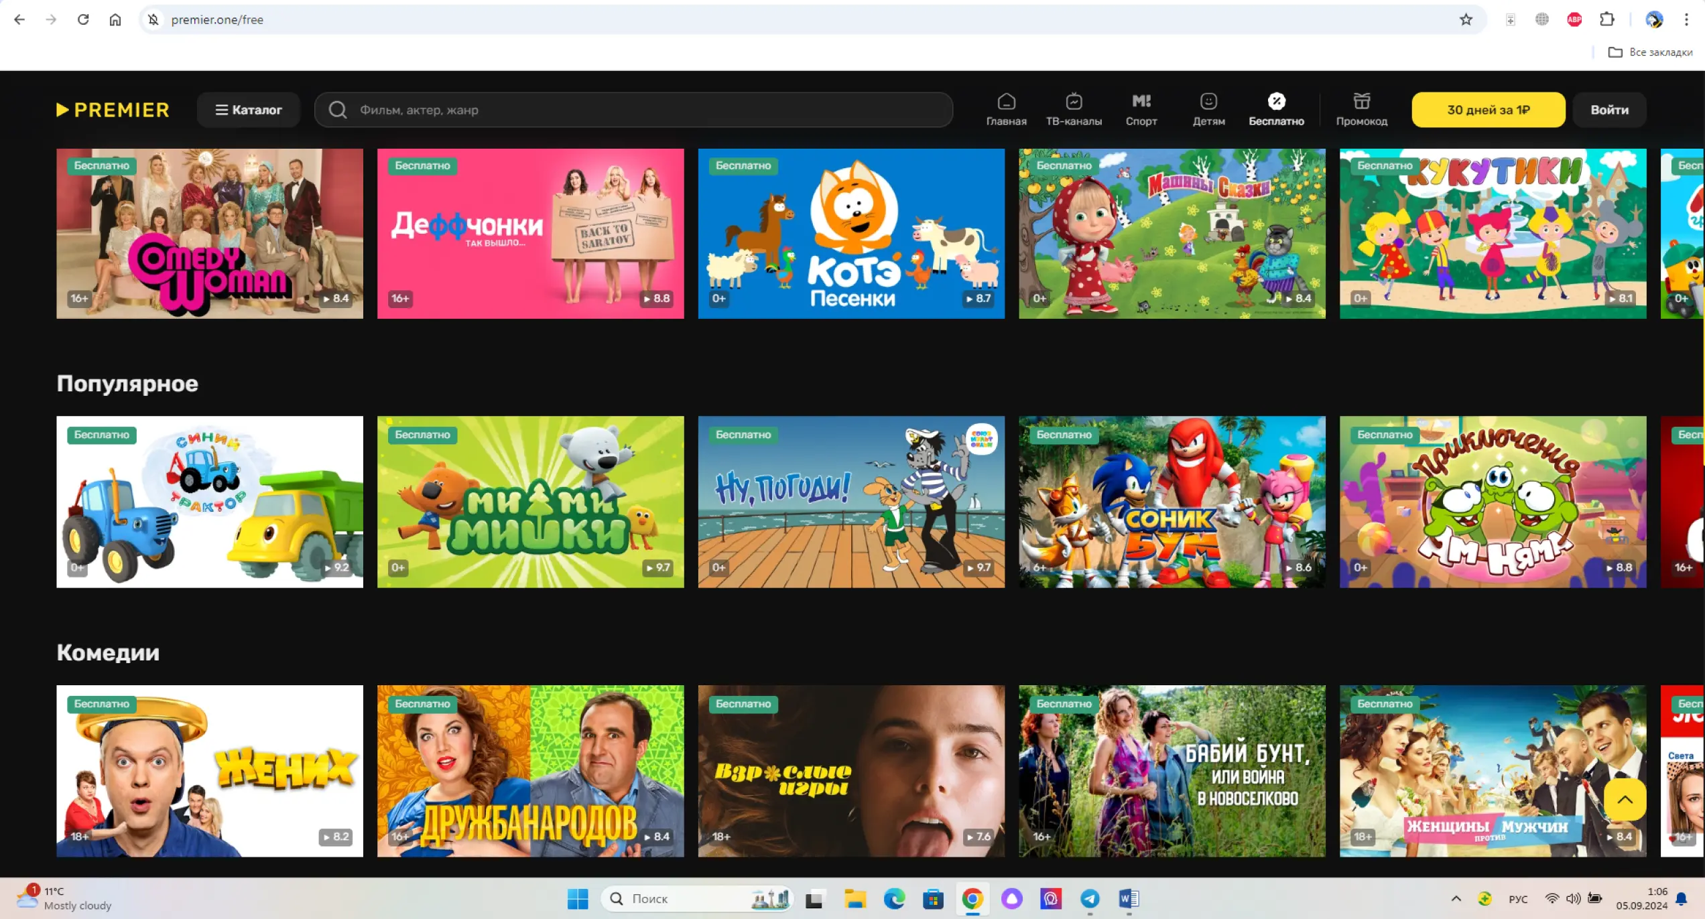Open the Все закладки bookmarks folder
Screen dimensions: 1705x919
click(x=1650, y=52)
